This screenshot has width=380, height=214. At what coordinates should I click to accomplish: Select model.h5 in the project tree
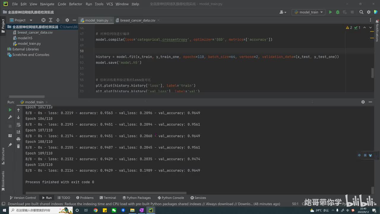click(x=25, y=38)
